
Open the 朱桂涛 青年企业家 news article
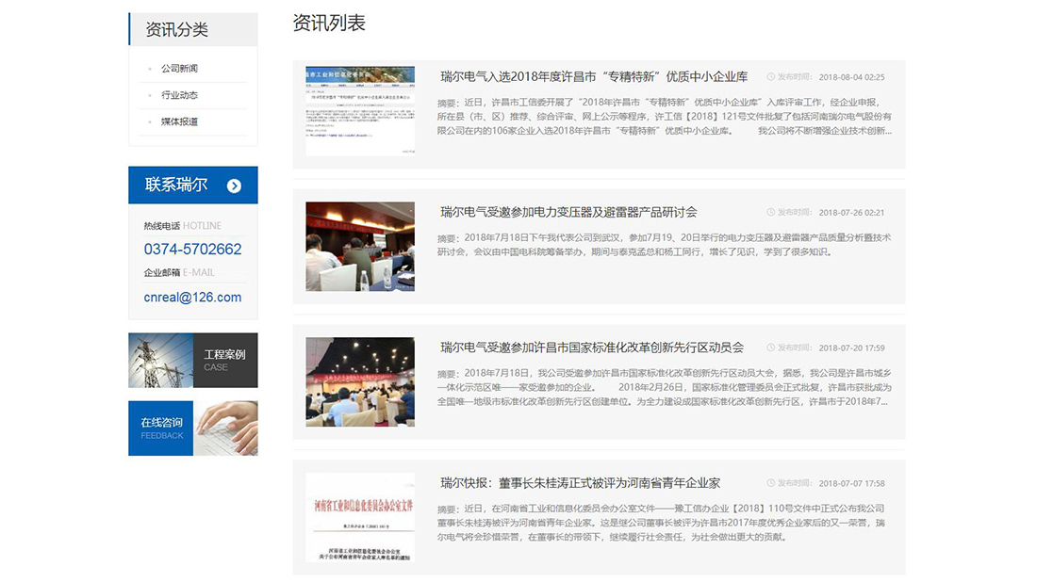pyautogui.click(x=578, y=481)
